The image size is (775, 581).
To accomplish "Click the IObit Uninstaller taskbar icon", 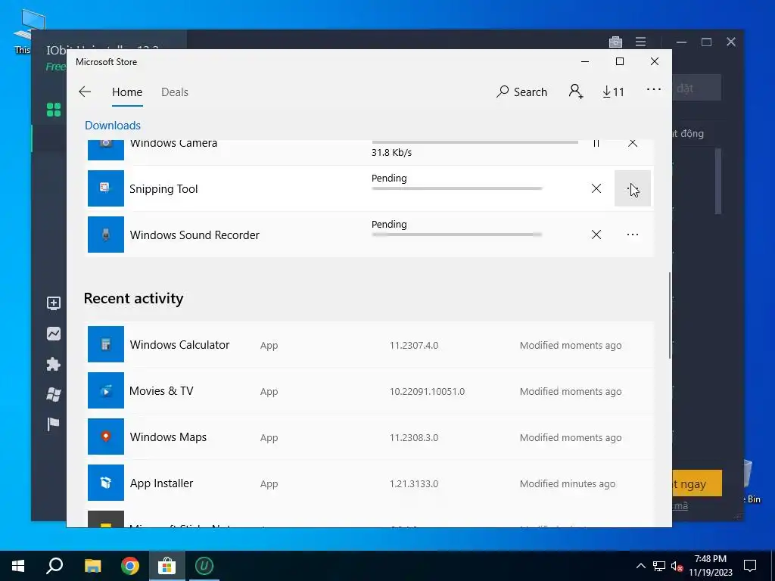I will pyautogui.click(x=204, y=566).
